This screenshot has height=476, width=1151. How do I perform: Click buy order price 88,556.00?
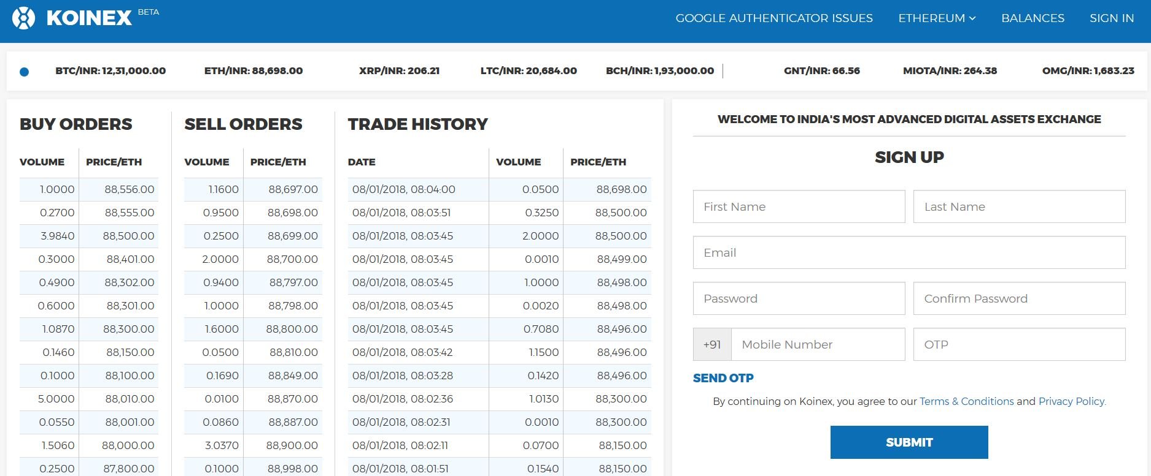coord(130,189)
